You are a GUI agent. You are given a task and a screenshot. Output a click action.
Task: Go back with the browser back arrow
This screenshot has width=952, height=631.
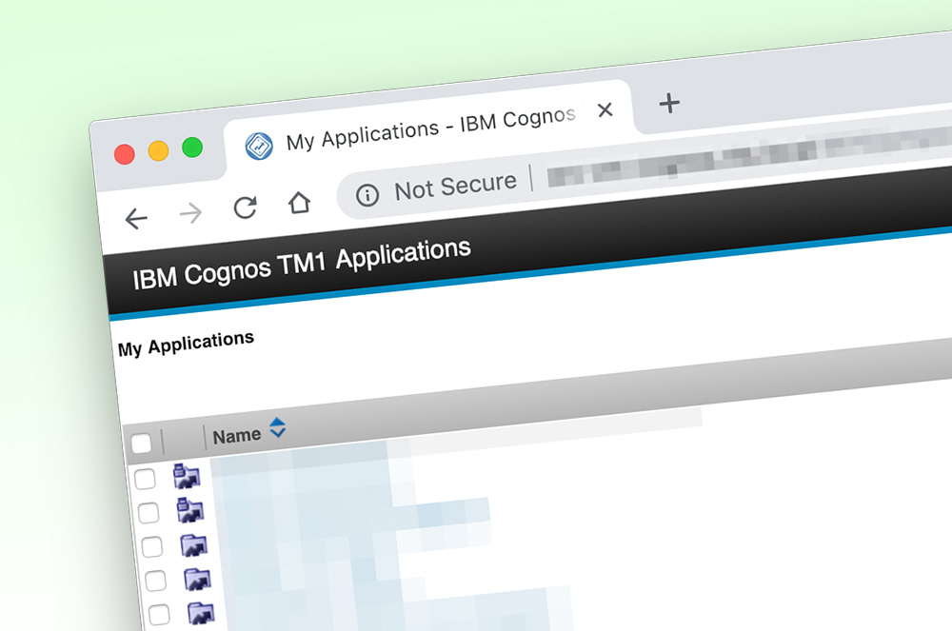pyautogui.click(x=136, y=218)
